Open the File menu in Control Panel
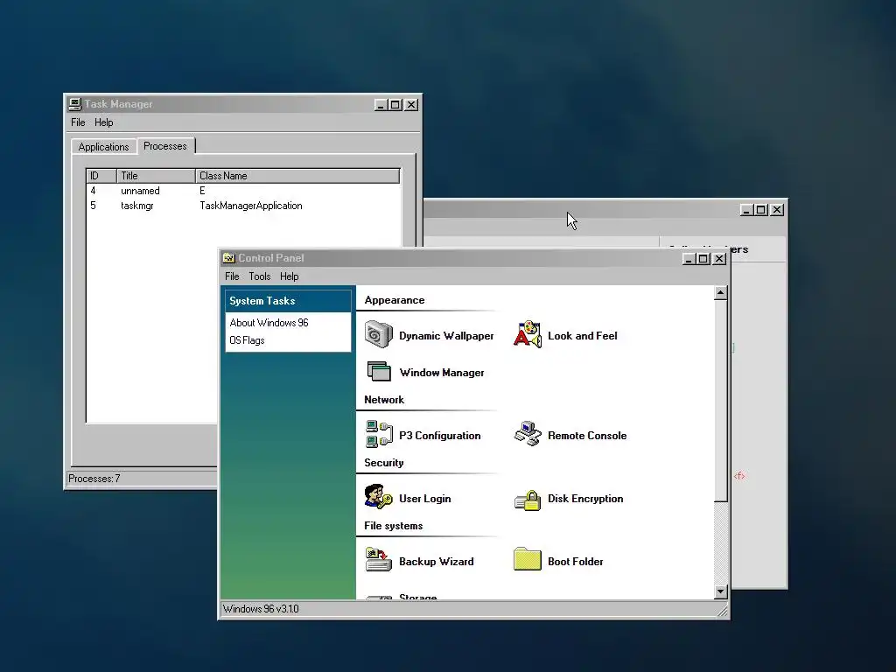This screenshot has height=672, width=896. pyautogui.click(x=232, y=276)
